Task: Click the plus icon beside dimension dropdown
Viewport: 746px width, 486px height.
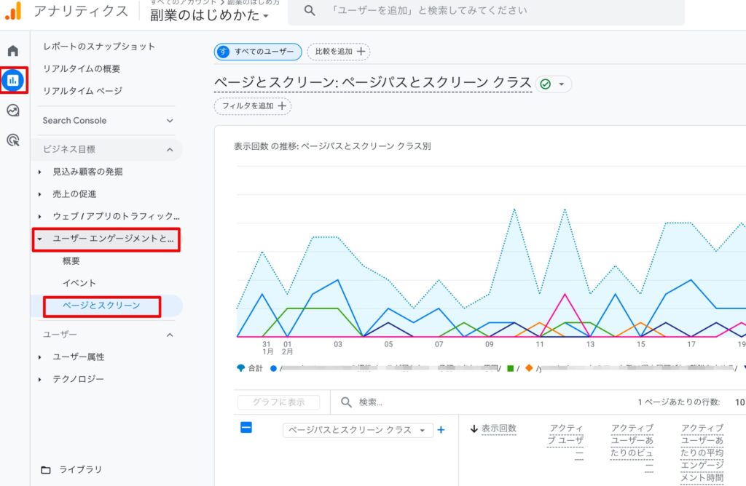Action: (441, 430)
